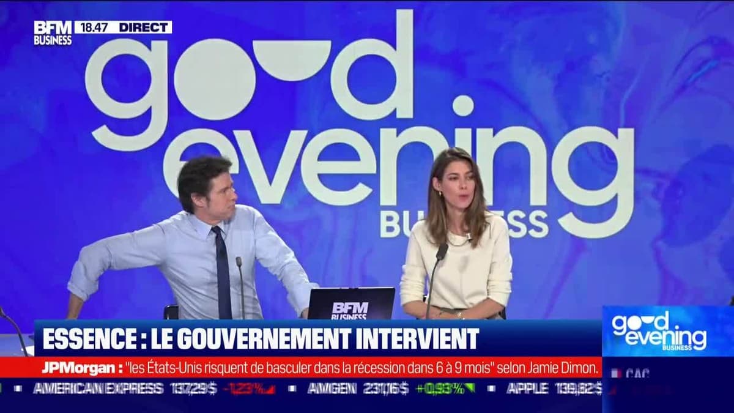This screenshot has height=413, width=734.
Task: Click the BFM Business channel logo
Action: coord(53,33)
